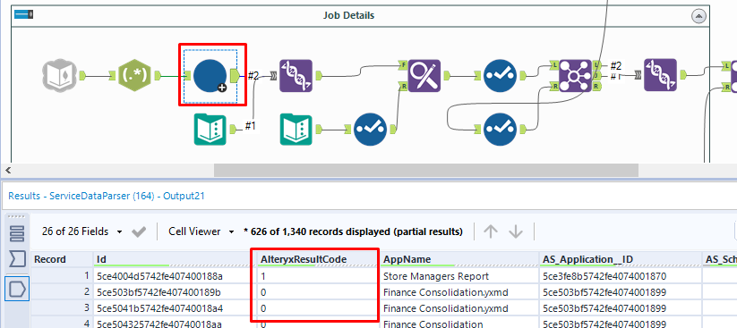
Task: Go to previous record with up arrow
Action: [491, 231]
